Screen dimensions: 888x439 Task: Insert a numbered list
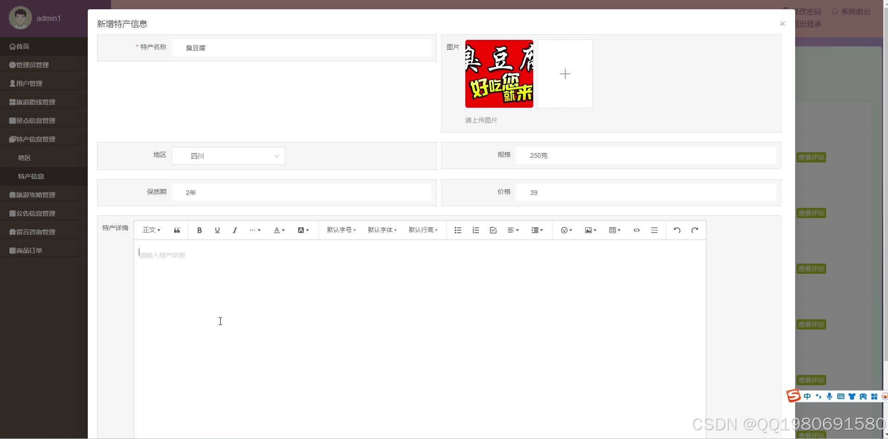tap(476, 230)
